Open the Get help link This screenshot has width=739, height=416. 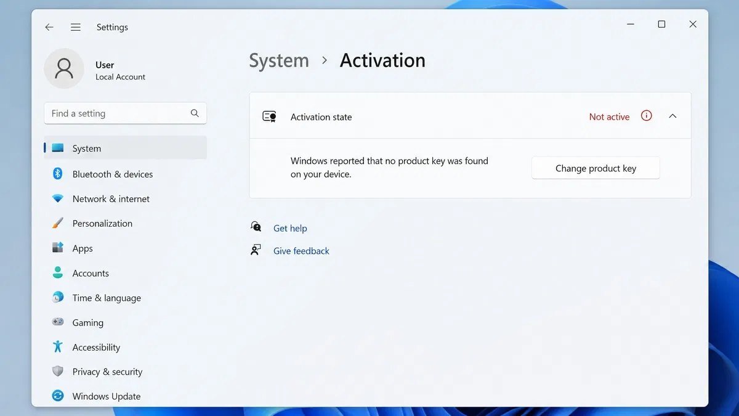(x=290, y=228)
